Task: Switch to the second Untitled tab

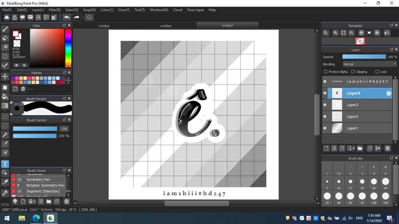Action: click(165, 26)
